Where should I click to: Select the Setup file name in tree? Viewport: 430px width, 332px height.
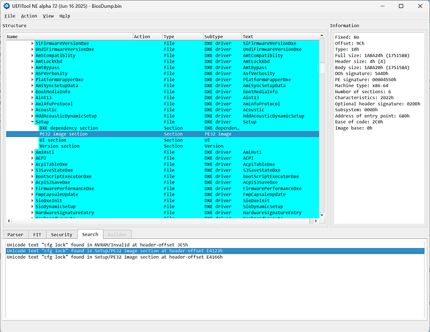point(42,122)
